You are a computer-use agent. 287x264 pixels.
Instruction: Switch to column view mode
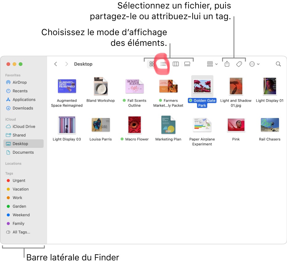pyautogui.click(x=176, y=64)
